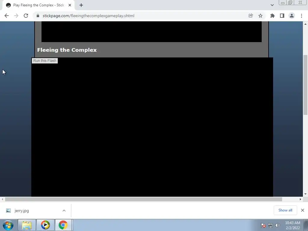Image resolution: width=308 pixels, height=231 pixels.
Task: Click the Chrome taskbar icon
Action: tap(63, 225)
